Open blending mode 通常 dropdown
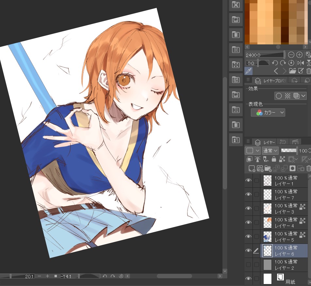The image size is (311, 286). (x=270, y=151)
